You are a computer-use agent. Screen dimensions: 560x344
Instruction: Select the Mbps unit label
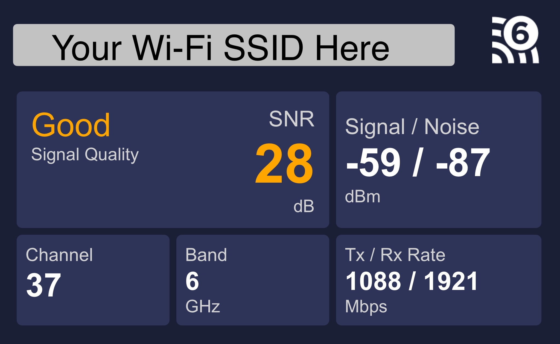(366, 307)
